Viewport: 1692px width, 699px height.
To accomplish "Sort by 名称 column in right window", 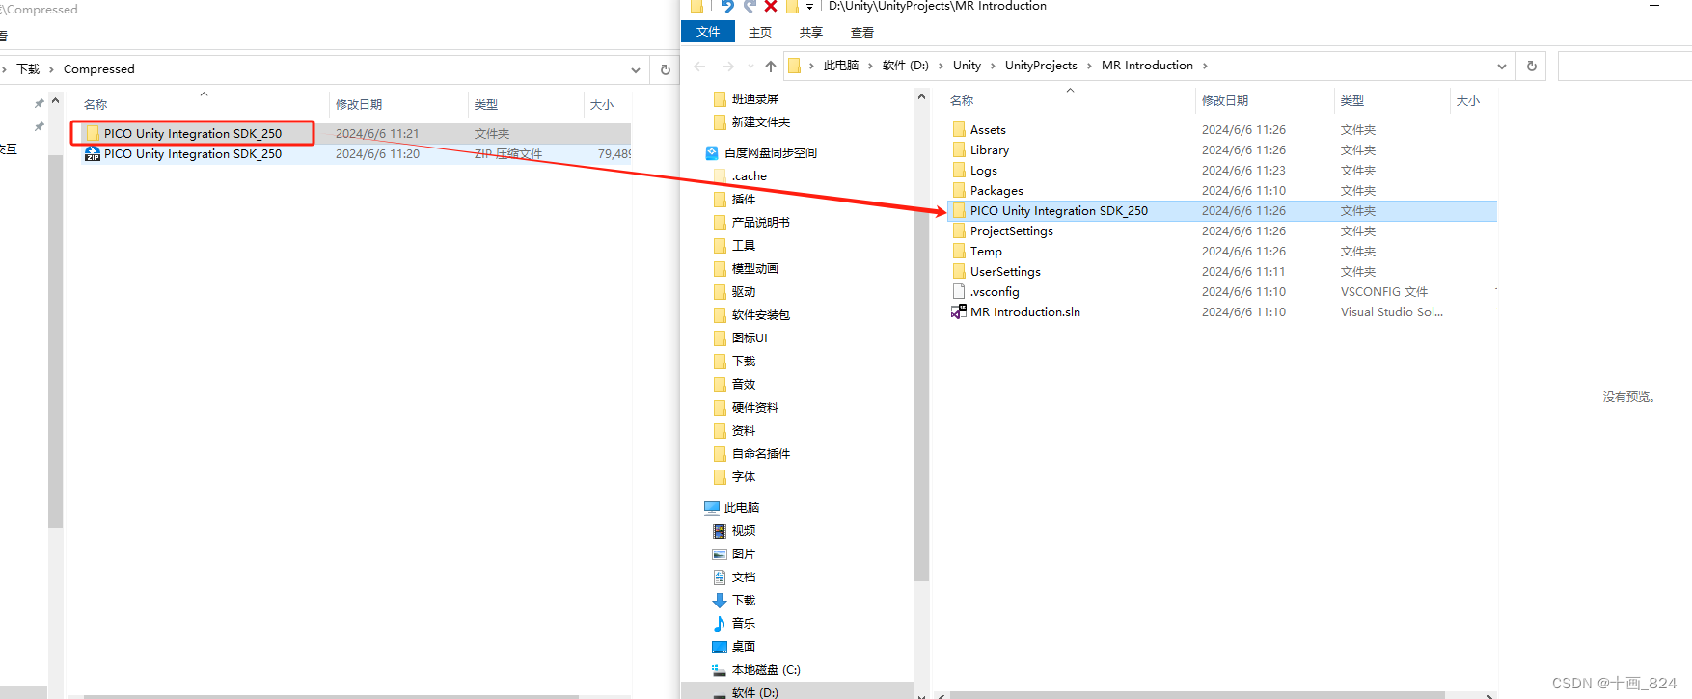I will (962, 100).
